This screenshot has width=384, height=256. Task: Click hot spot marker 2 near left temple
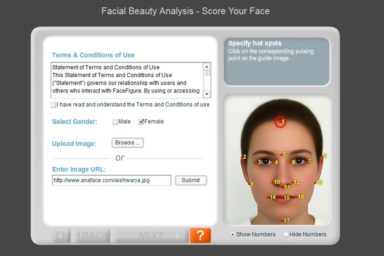coord(242,157)
